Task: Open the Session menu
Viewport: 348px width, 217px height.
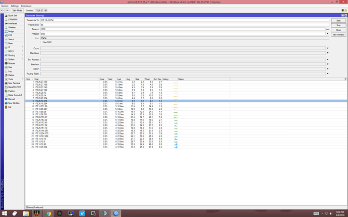Action: click(x=5, y=6)
